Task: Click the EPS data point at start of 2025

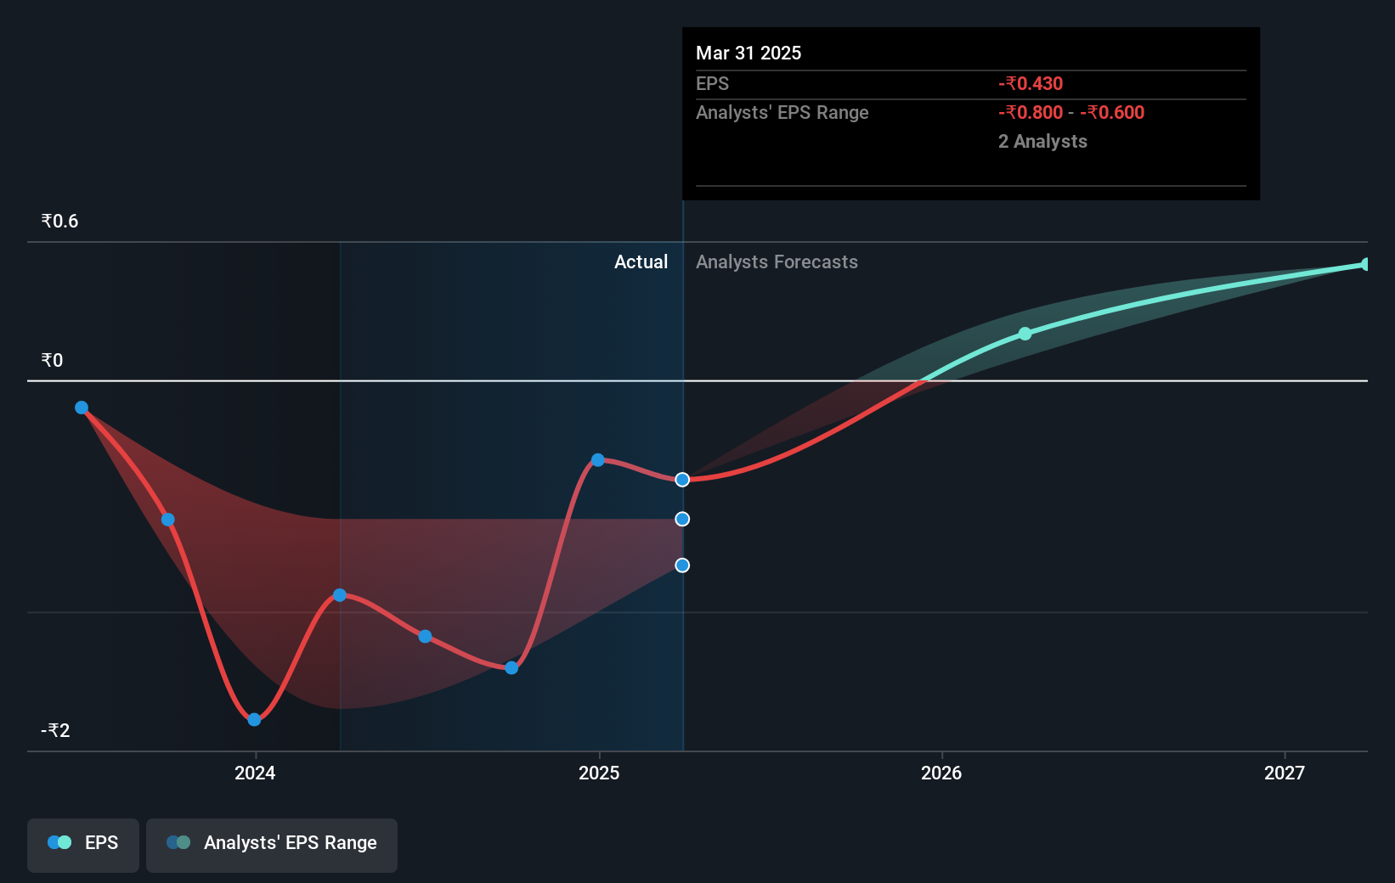Action: (x=598, y=460)
